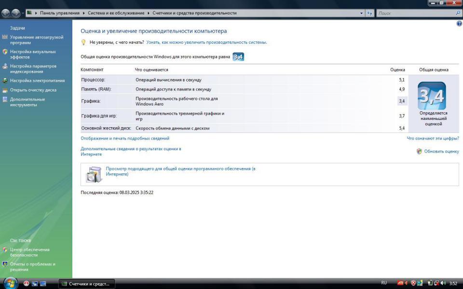
Task: Open Настройка визуальных эффектов
Action: coord(33,54)
